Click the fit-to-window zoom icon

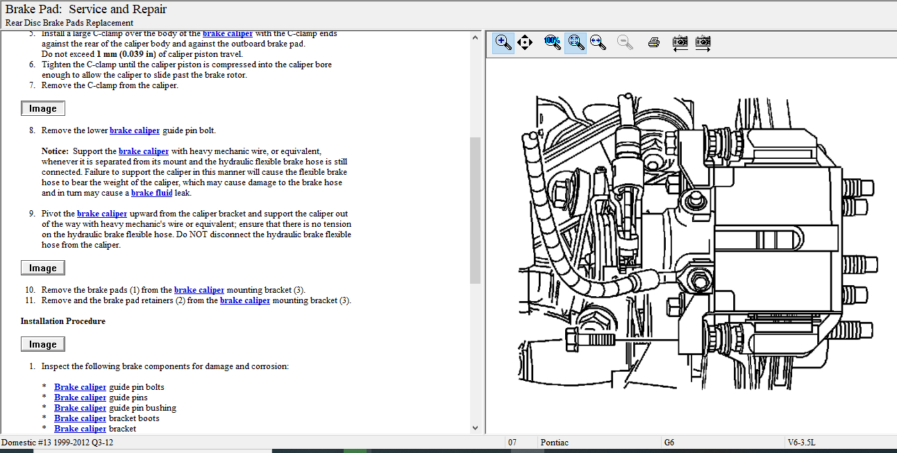tap(576, 43)
